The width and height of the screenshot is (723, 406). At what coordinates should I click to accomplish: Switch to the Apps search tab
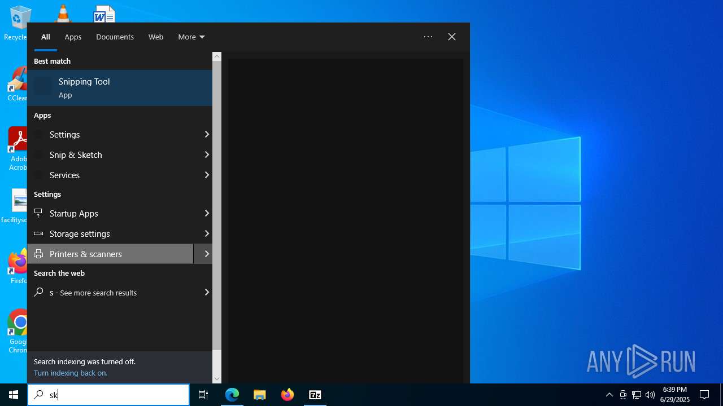pyautogui.click(x=73, y=37)
